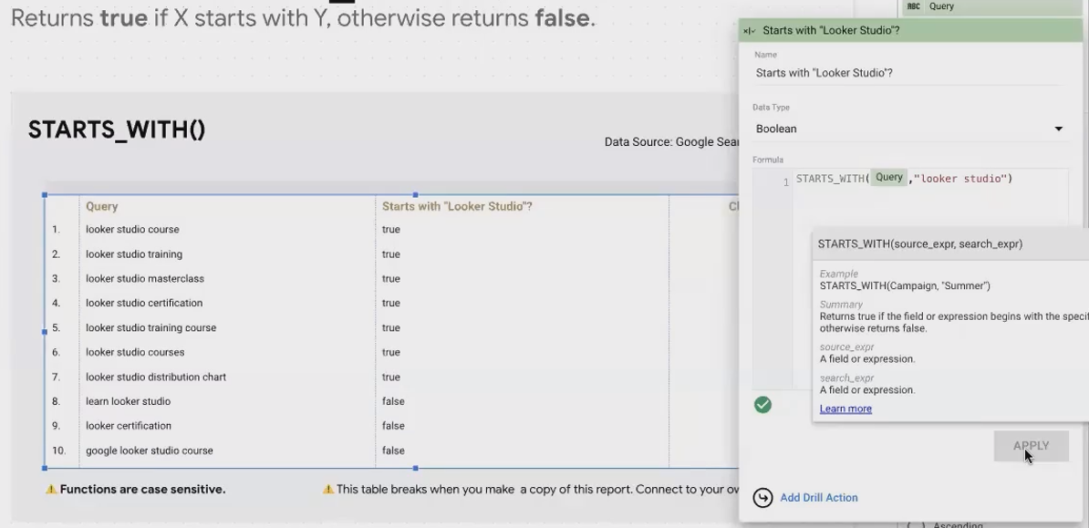Open the Learn more link

pos(845,409)
